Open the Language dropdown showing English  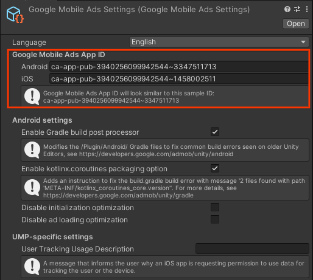click(x=219, y=42)
